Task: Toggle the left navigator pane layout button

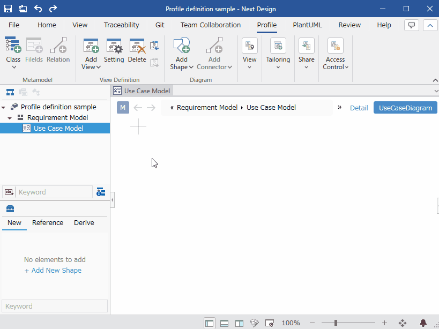Action: tap(210, 323)
